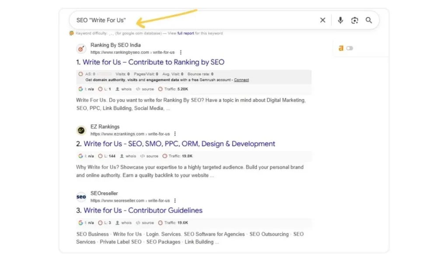
Task: Click the 'Link Building' sitelink under SEOreseller
Action: (199, 242)
